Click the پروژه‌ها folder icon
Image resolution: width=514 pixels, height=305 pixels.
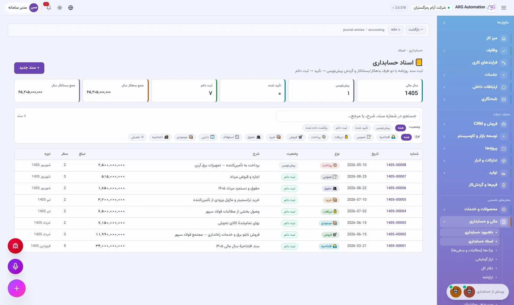(x=504, y=148)
